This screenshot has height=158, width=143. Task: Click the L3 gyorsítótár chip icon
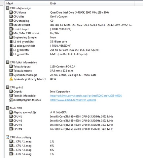coord(11,54)
